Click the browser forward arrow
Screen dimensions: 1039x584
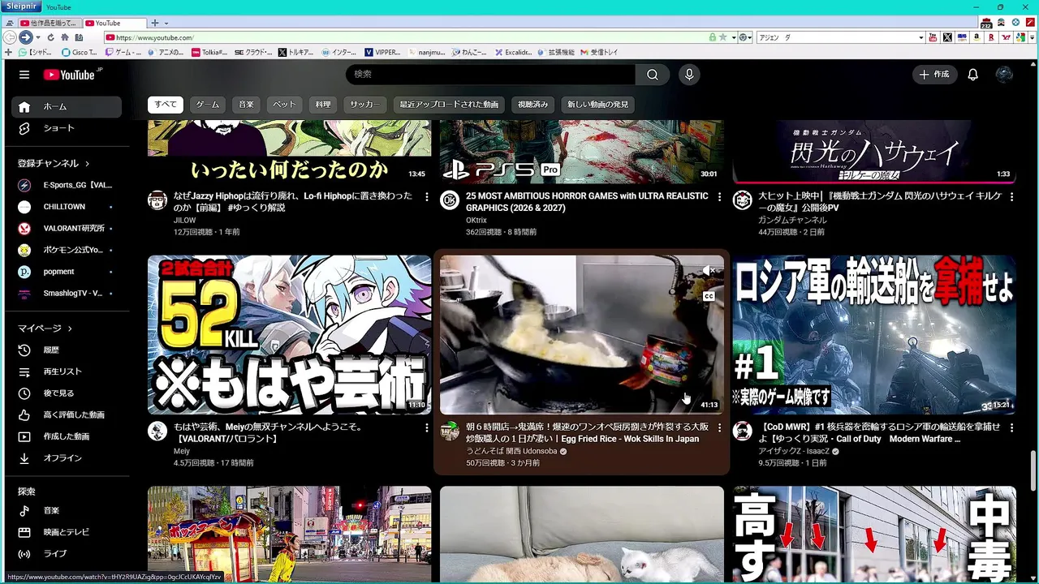25,37
